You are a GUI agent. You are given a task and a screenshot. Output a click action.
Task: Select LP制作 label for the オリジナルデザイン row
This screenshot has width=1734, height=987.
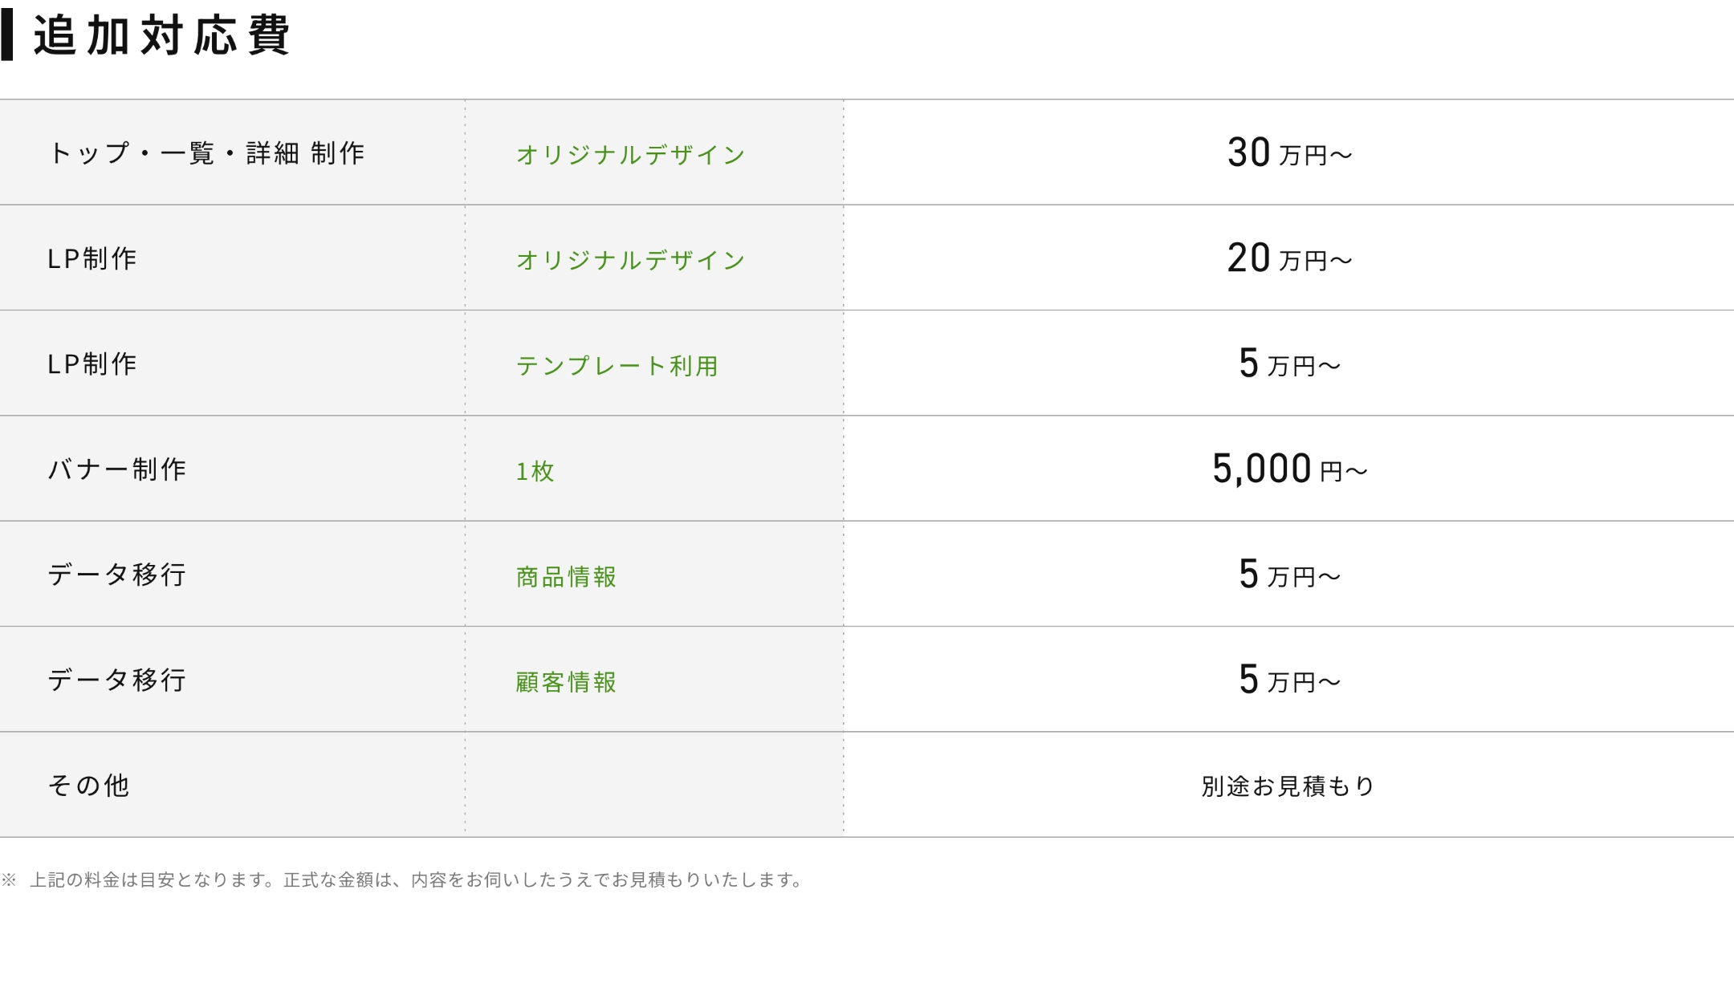tap(92, 258)
